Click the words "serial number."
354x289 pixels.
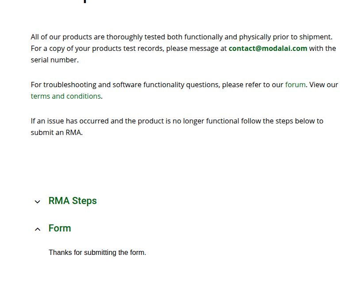(x=54, y=60)
